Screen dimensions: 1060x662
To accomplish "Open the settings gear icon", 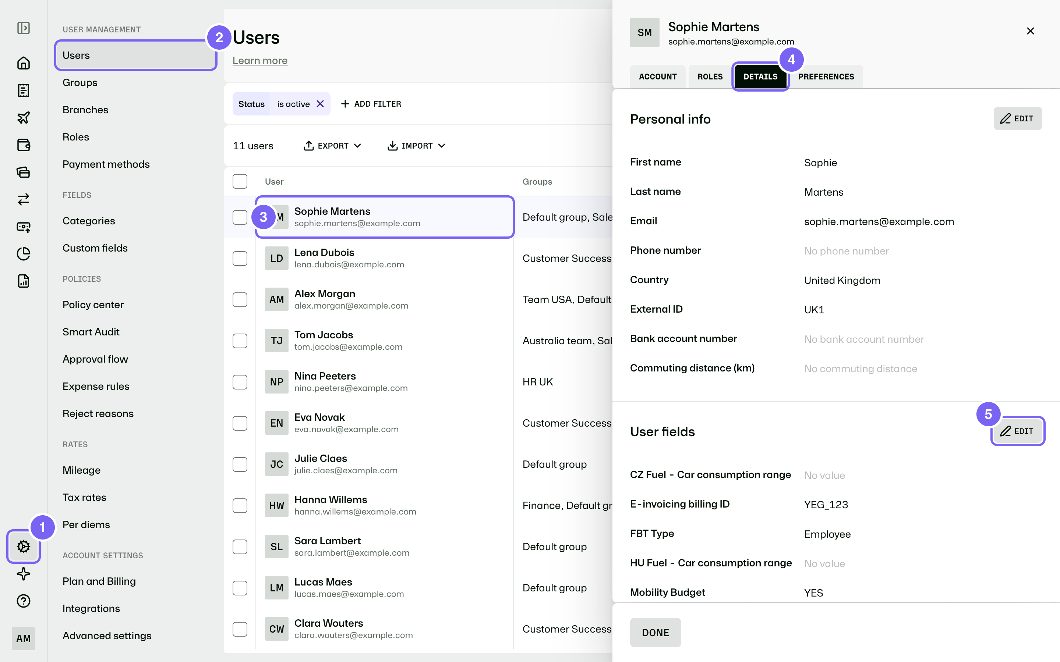I will pyautogui.click(x=23, y=546).
